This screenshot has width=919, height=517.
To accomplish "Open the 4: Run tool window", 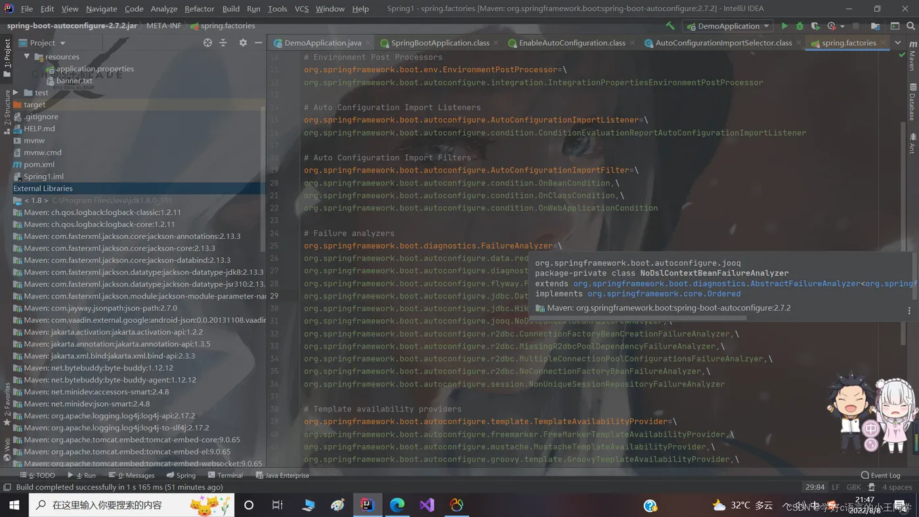I will (x=81, y=475).
